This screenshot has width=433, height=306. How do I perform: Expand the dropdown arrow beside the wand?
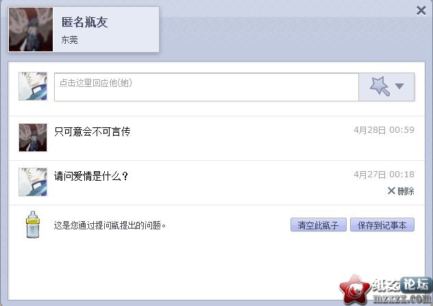click(399, 86)
